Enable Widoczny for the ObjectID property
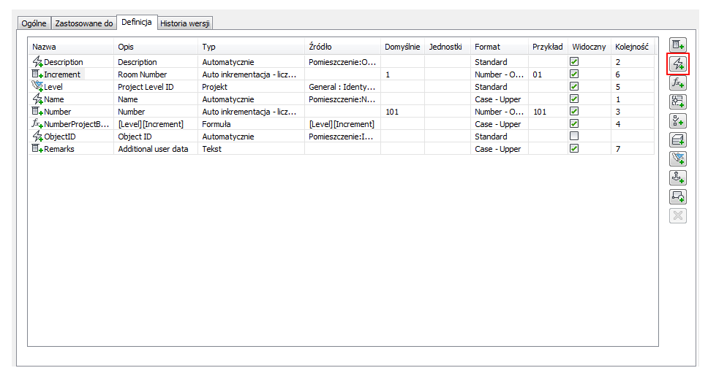This screenshot has width=708, height=376. (574, 136)
